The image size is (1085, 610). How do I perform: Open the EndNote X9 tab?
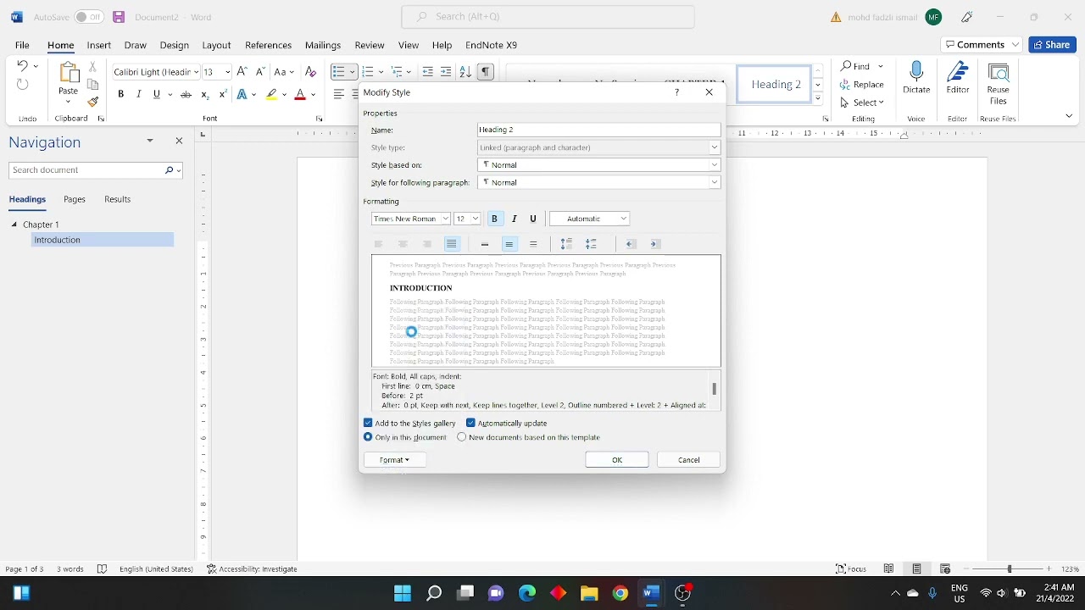492,45
